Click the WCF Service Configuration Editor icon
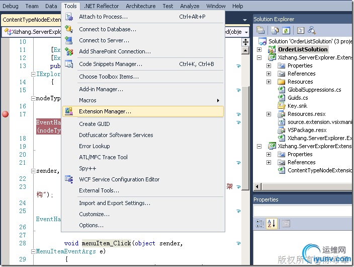This screenshot has width=354, height=267. (69, 179)
